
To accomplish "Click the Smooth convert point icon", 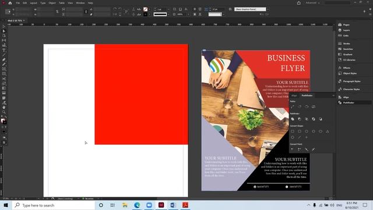I will [x=307, y=149].
